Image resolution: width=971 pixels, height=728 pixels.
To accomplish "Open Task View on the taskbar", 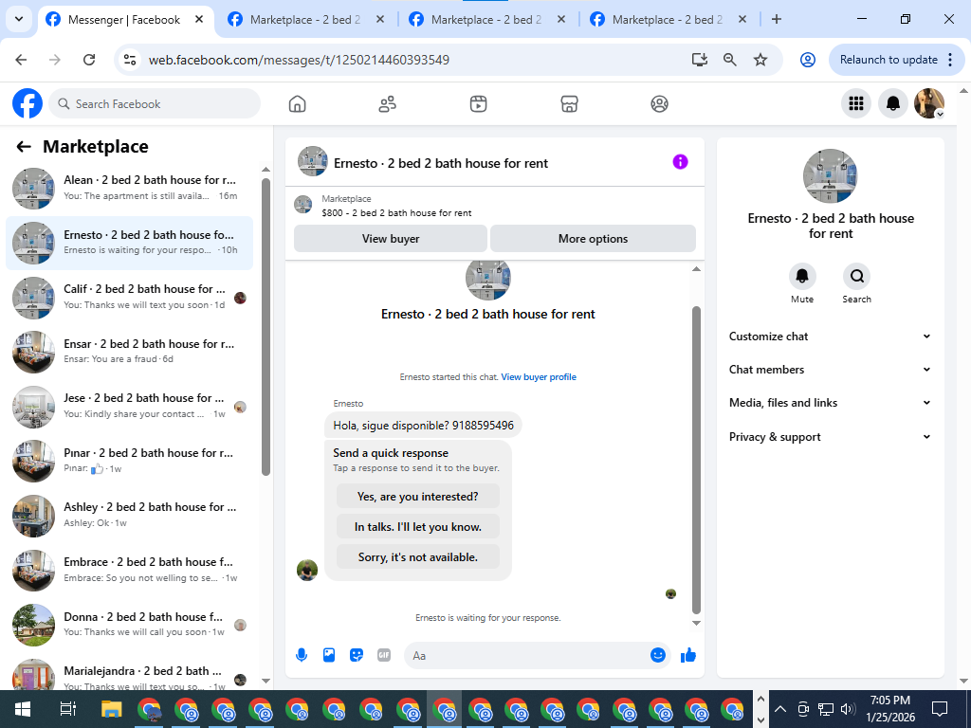I will 67,709.
